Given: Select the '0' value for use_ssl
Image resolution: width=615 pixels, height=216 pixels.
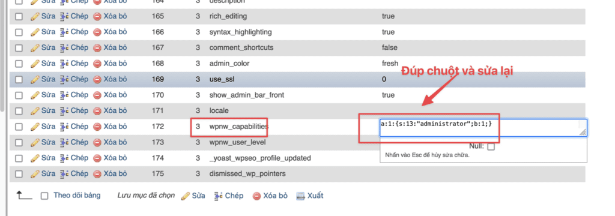Looking at the screenshot, I should click(x=384, y=79).
